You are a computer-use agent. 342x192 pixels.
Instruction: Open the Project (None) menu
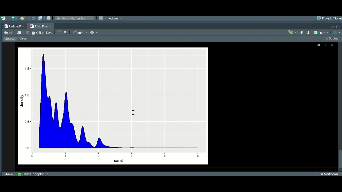[329, 18]
